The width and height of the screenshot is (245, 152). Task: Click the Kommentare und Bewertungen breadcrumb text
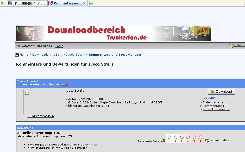coord(115,55)
